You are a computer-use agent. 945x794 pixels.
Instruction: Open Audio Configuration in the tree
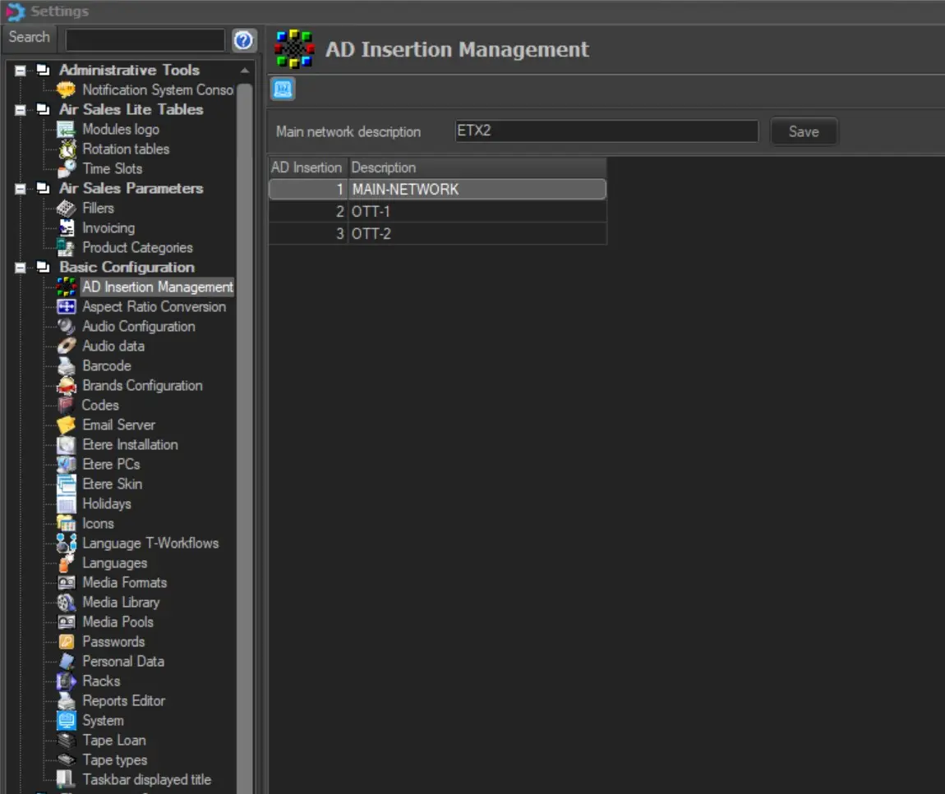click(x=138, y=327)
